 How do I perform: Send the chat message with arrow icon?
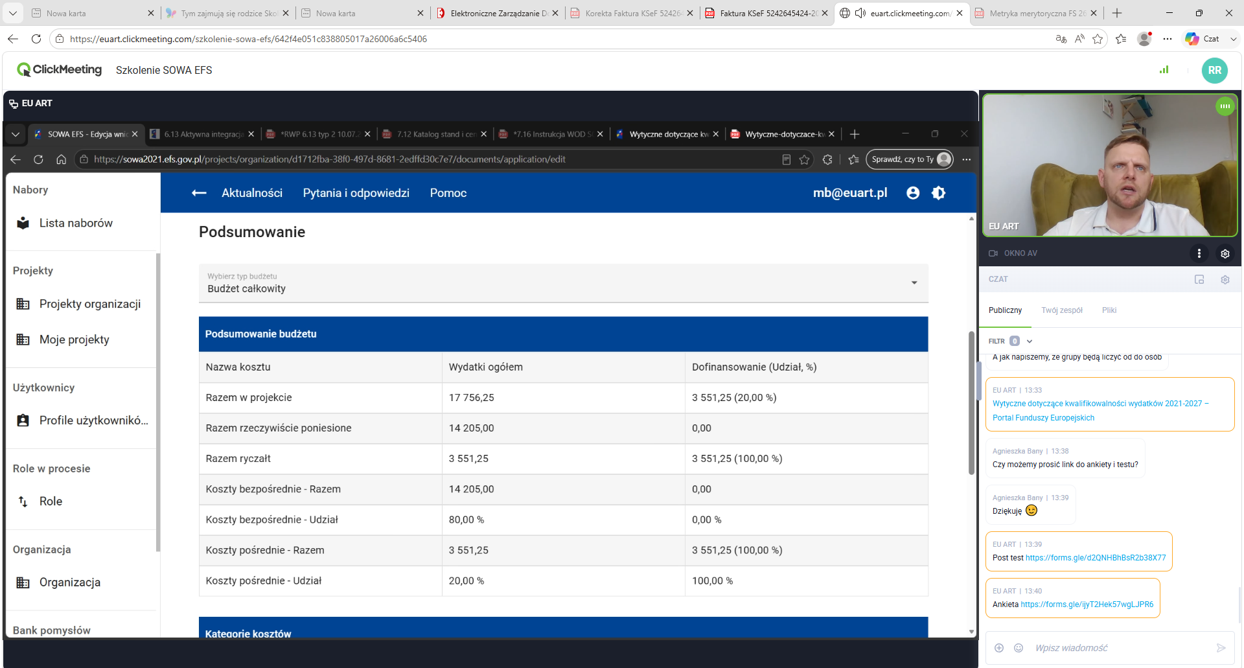1221,648
